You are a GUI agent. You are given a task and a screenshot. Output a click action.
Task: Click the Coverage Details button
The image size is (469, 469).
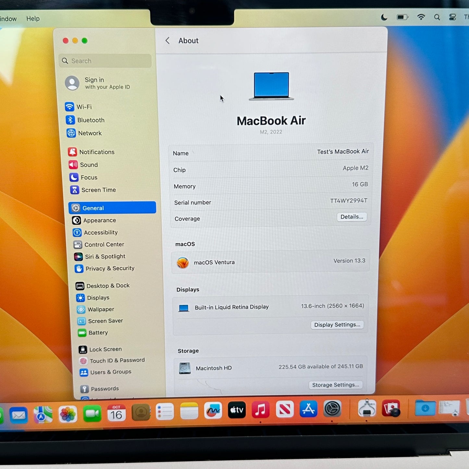[x=352, y=217]
